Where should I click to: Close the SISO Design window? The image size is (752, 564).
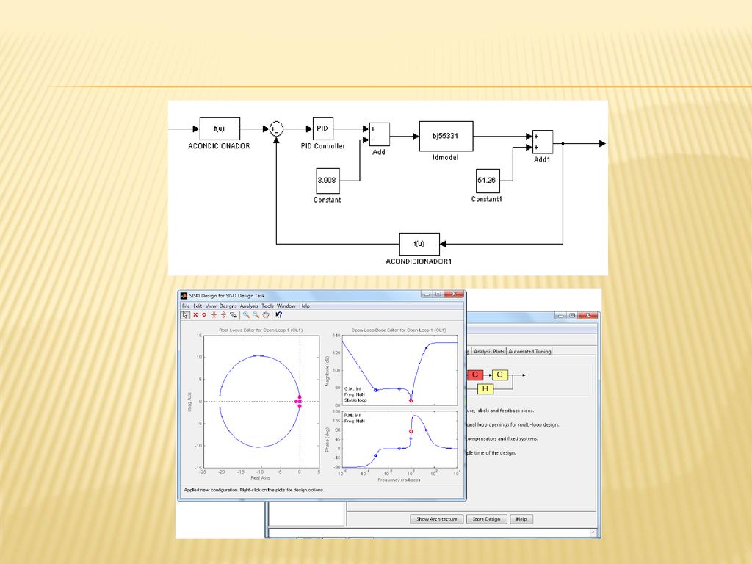click(453, 294)
